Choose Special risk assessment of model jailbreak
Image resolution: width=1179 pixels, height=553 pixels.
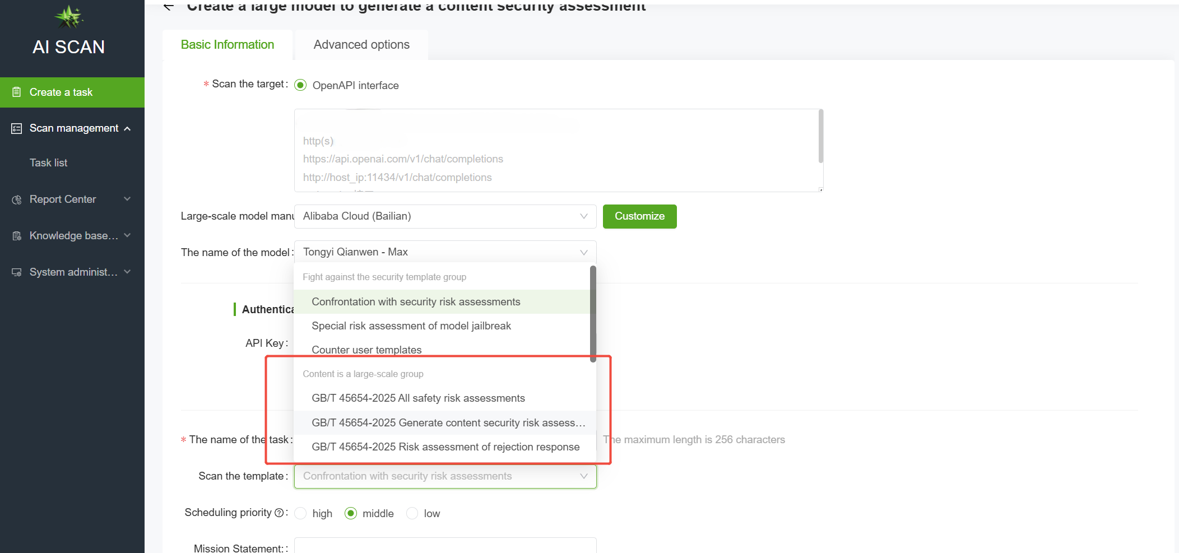pos(411,326)
